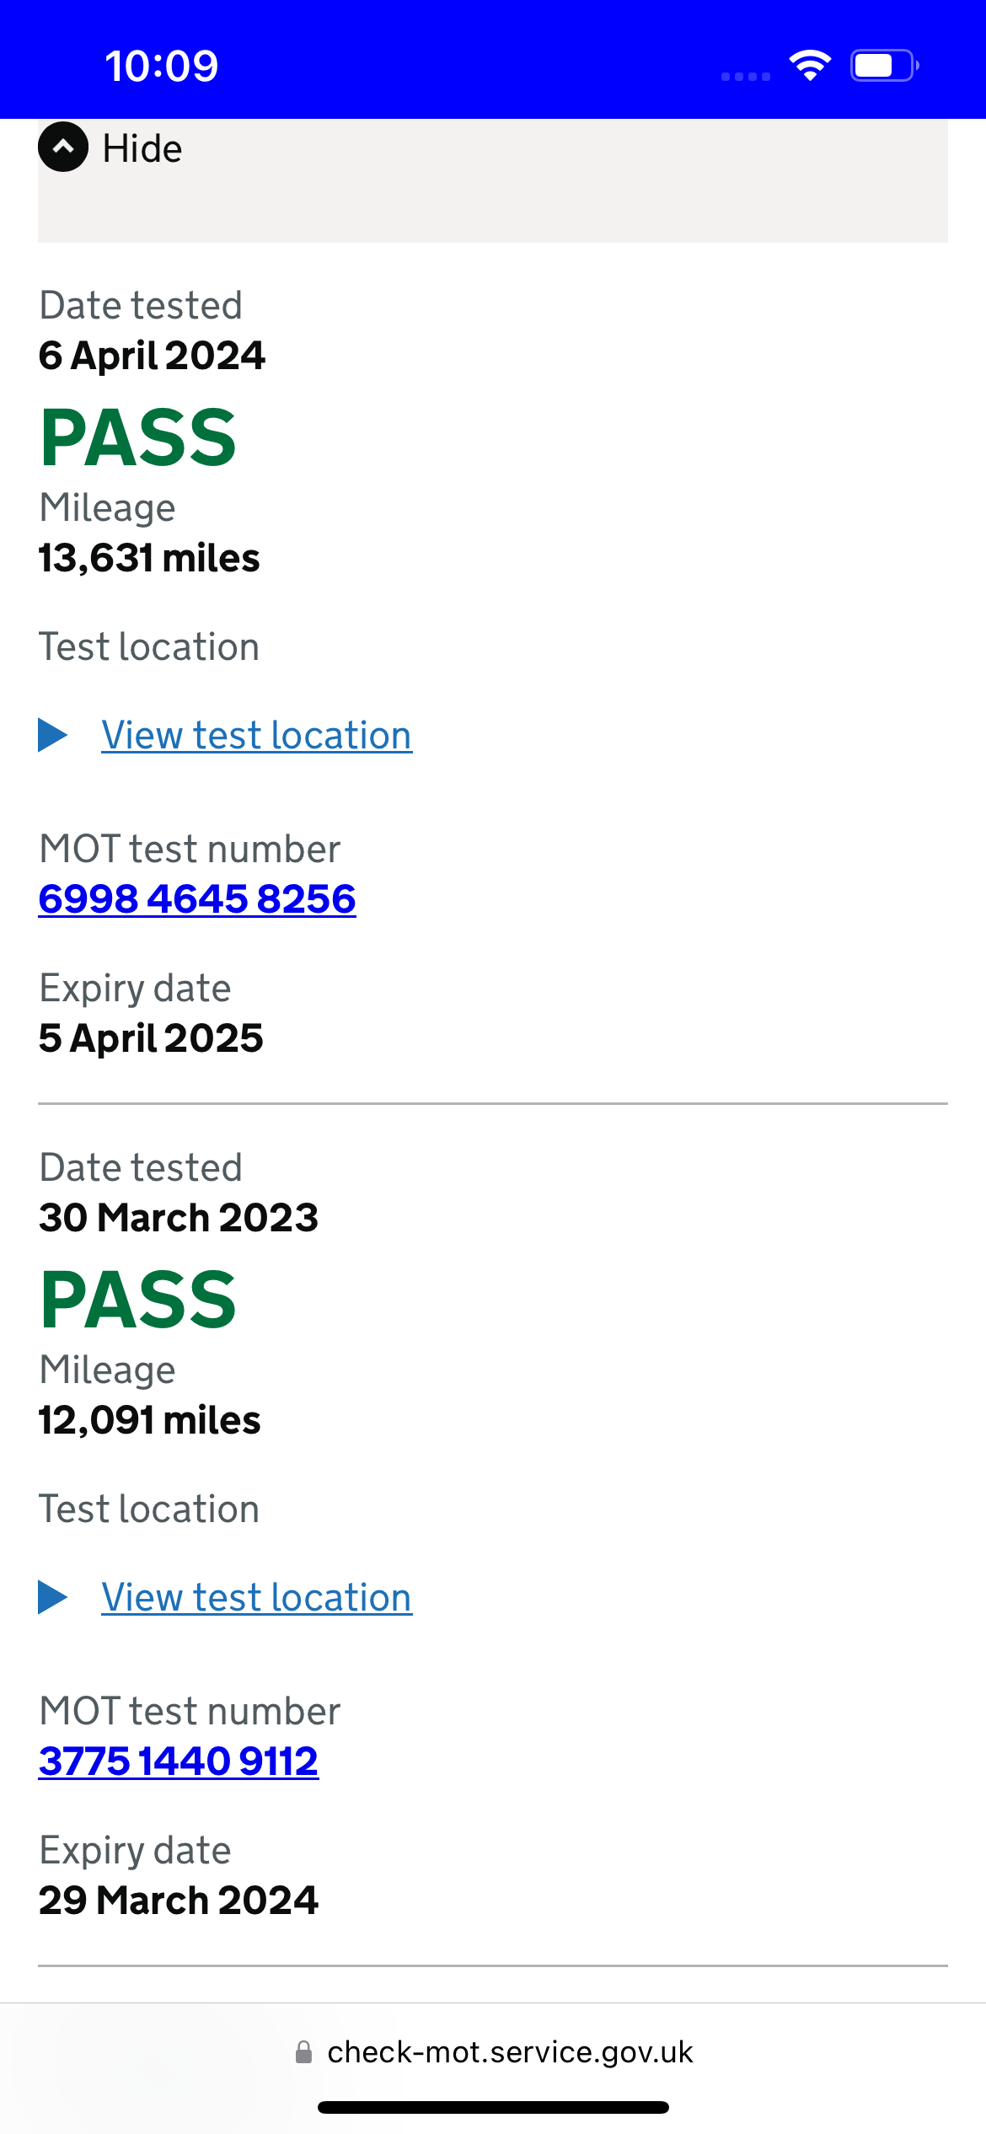The image size is (986, 2134).
Task: Tap the cellular signal dots indicator
Action: click(746, 77)
